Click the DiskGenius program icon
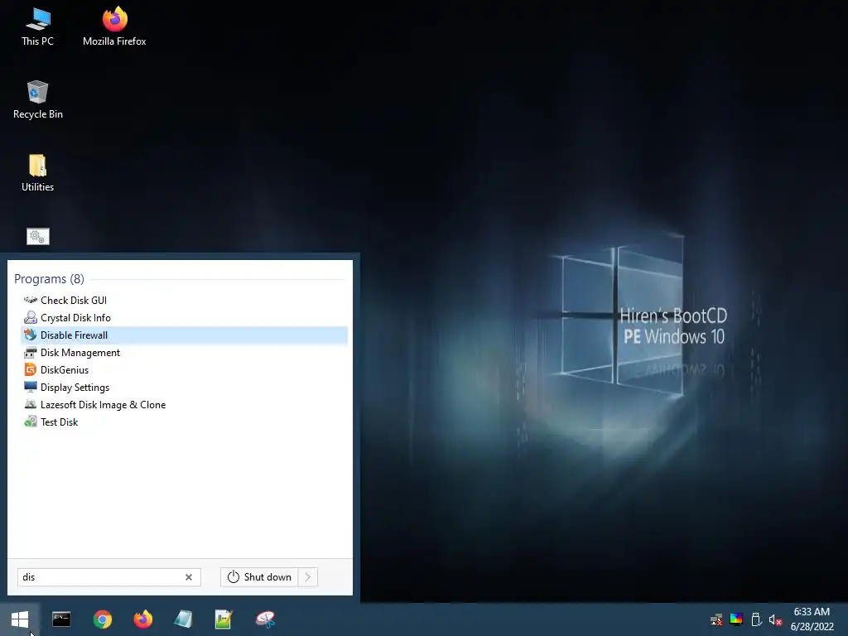 (x=31, y=370)
